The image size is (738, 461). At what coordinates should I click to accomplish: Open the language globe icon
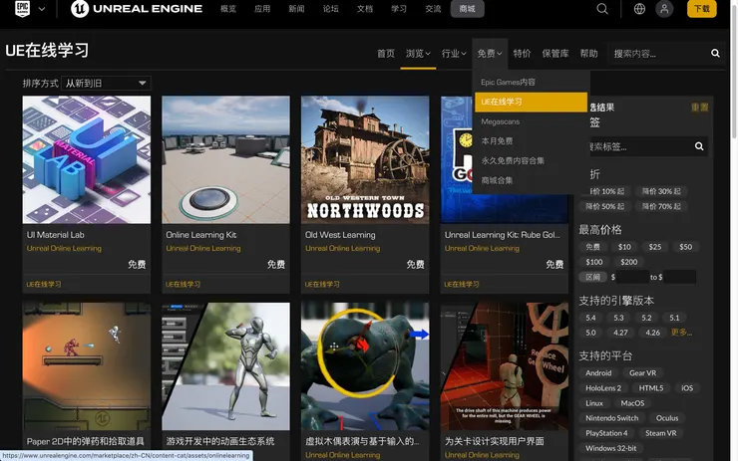tap(639, 8)
